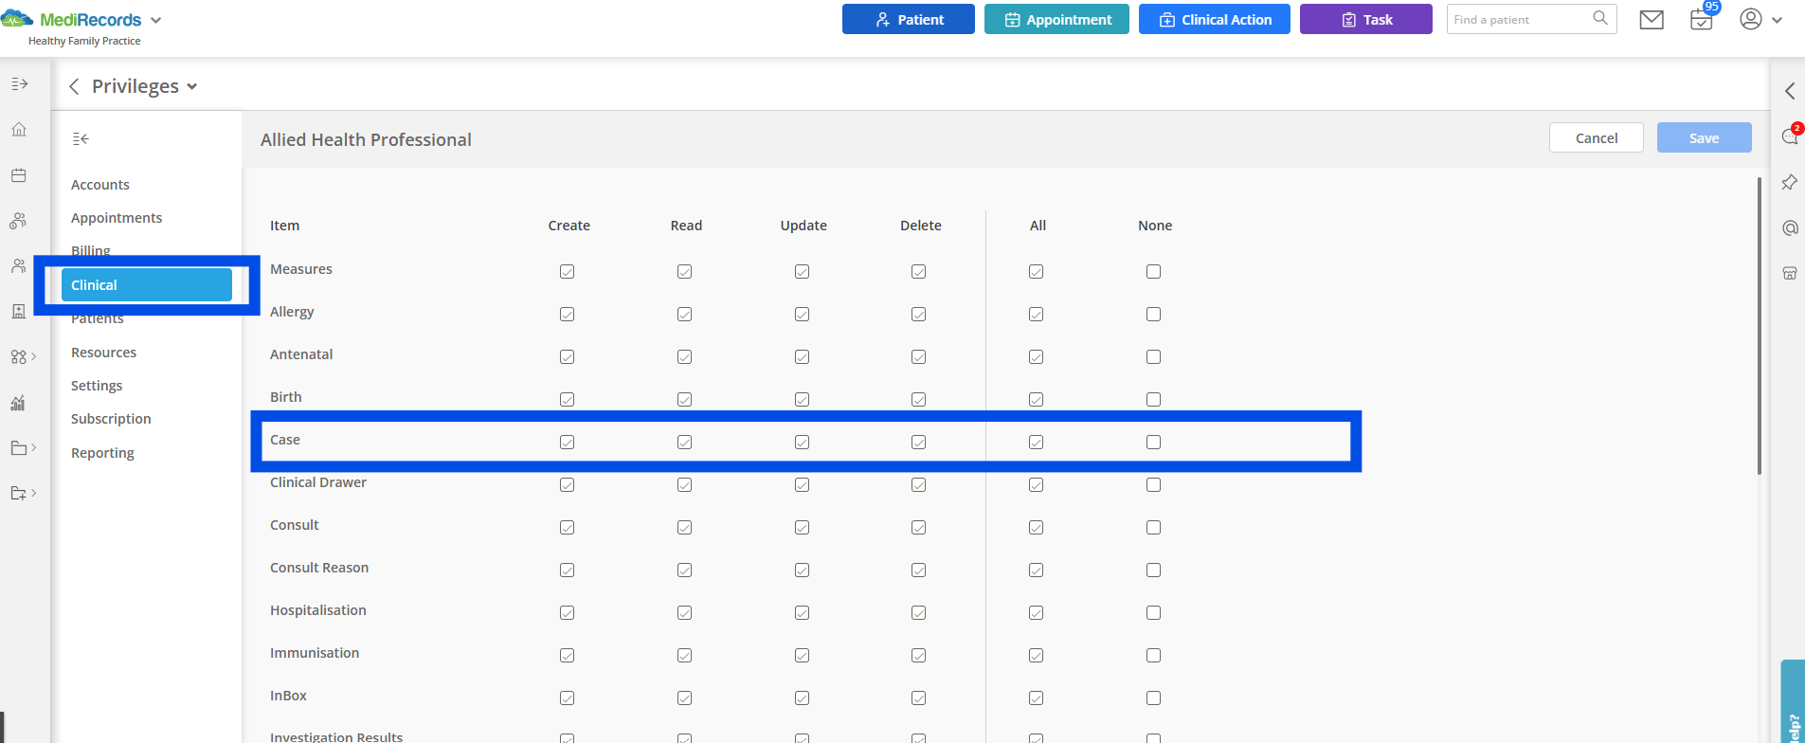The width and height of the screenshot is (1805, 743).
Task: Open MediRecords practice switcher dropdown
Action: [156, 20]
